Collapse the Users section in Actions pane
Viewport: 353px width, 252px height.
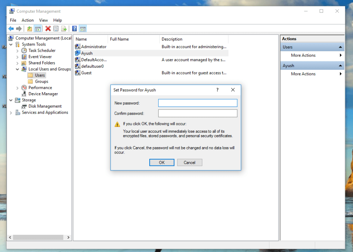point(341,47)
